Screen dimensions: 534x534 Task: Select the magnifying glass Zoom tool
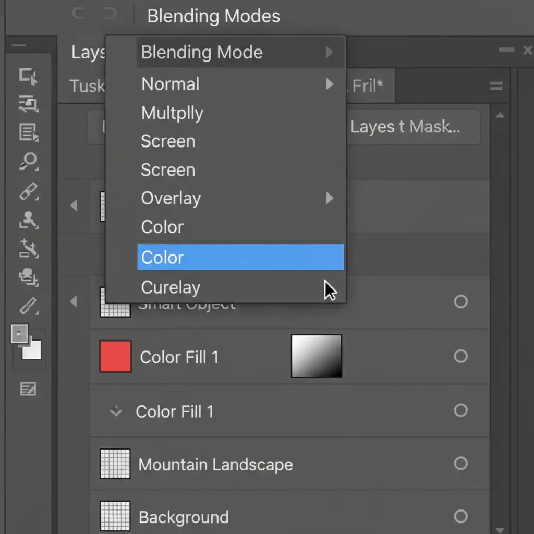(28, 161)
